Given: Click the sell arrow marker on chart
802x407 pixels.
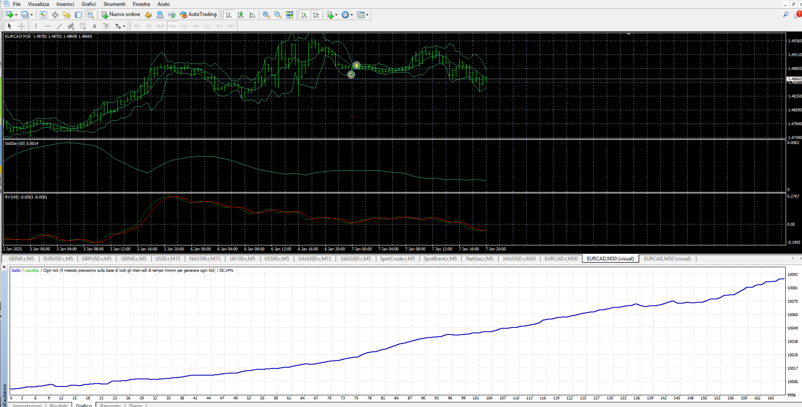Looking at the screenshot, I should (356, 66).
